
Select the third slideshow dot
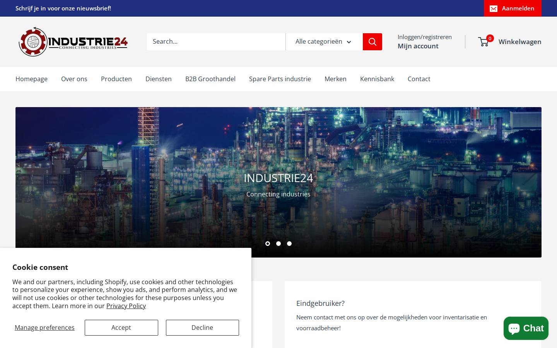pyautogui.click(x=289, y=244)
